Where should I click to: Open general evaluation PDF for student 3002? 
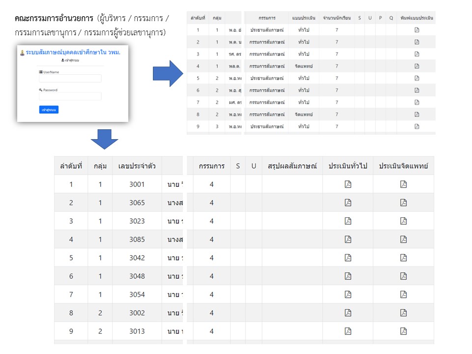(x=348, y=313)
